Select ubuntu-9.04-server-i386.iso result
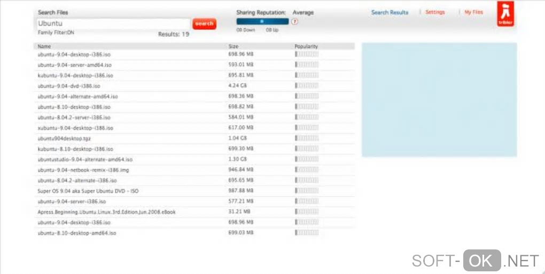 click(194, 201)
